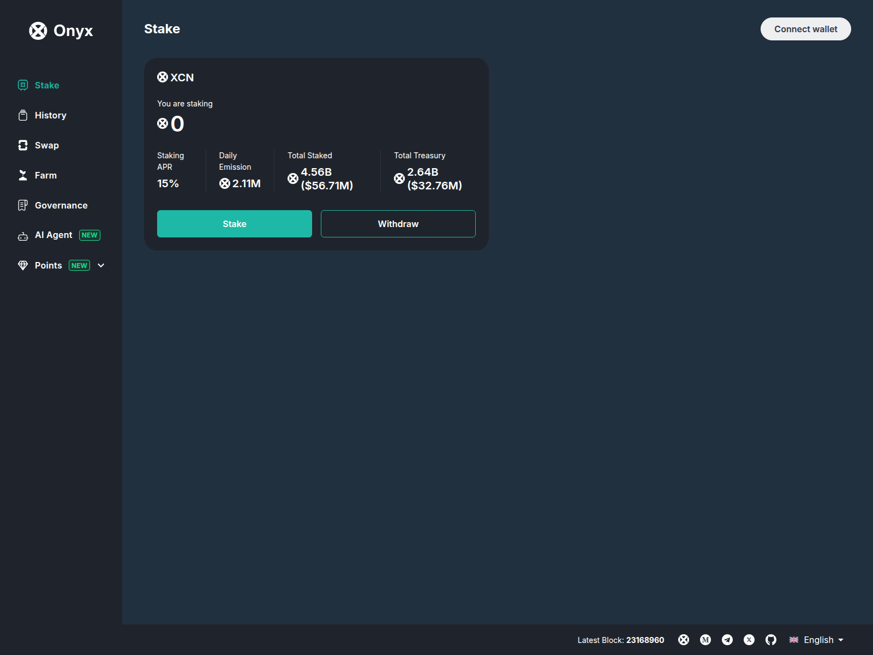This screenshot has width=873, height=655.
Task: Open the X (Twitter) icon link in footer
Action: point(749,640)
